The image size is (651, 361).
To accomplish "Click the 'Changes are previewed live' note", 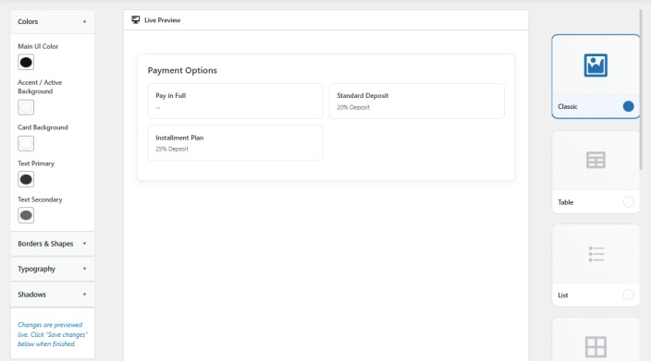I will tap(53, 334).
